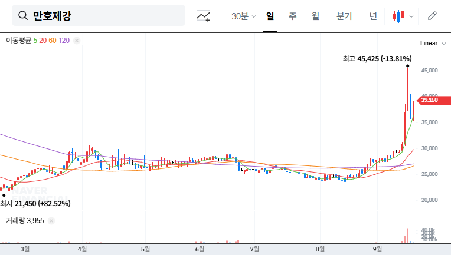Open the 30분 interval dropdown
This screenshot has width=451, height=255.
(x=243, y=16)
